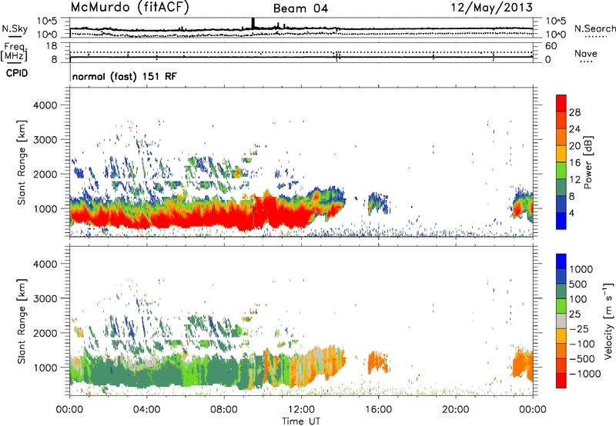Click the tall noise spike in N.Sky plot

point(253,23)
